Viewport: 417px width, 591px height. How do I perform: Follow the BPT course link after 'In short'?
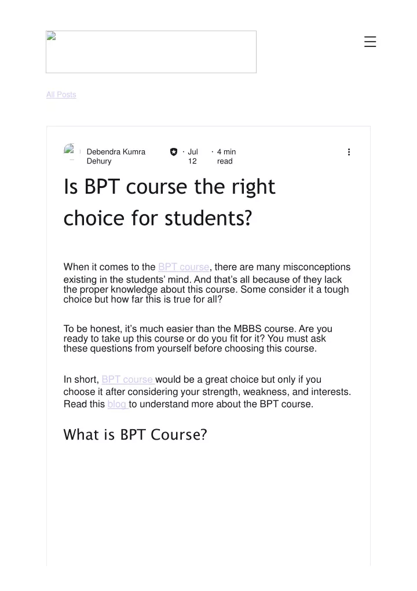[x=128, y=379]
